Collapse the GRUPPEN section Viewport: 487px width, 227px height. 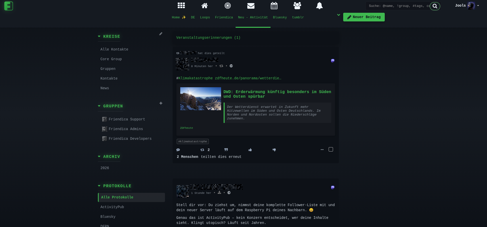pos(110,106)
